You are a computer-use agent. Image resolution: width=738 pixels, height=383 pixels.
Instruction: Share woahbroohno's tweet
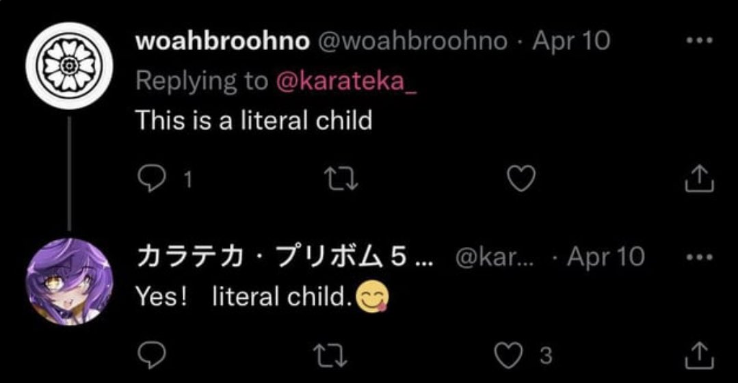(x=699, y=179)
